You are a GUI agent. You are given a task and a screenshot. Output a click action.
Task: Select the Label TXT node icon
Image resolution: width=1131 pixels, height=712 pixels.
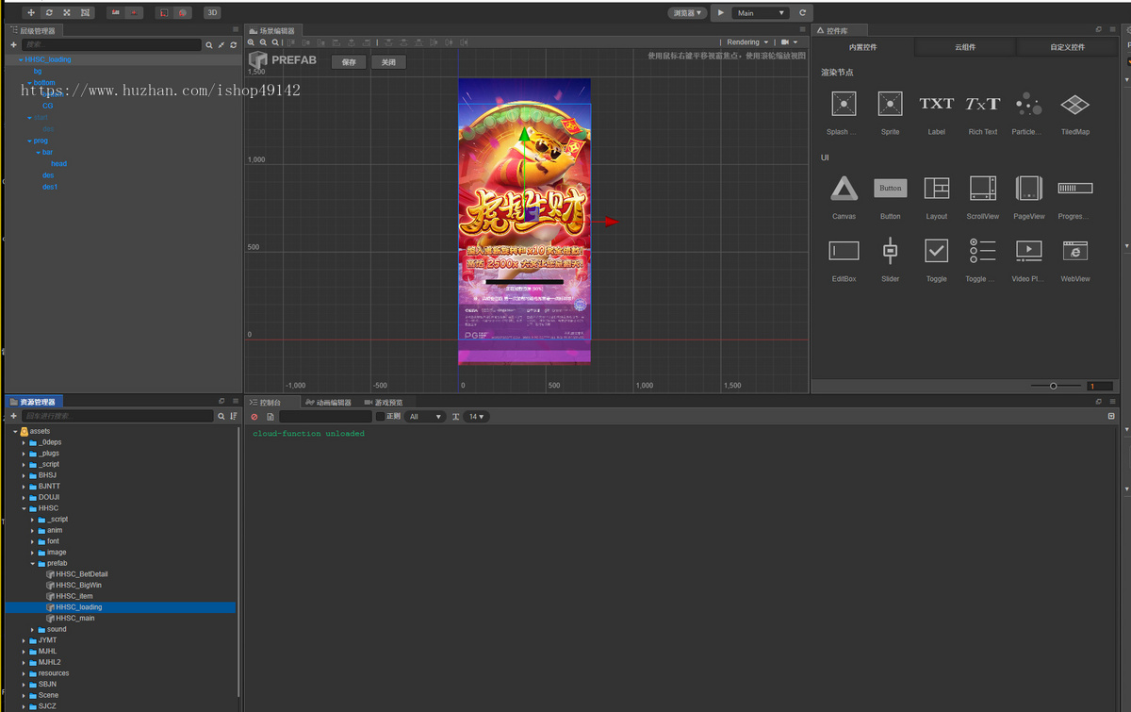[936, 104]
